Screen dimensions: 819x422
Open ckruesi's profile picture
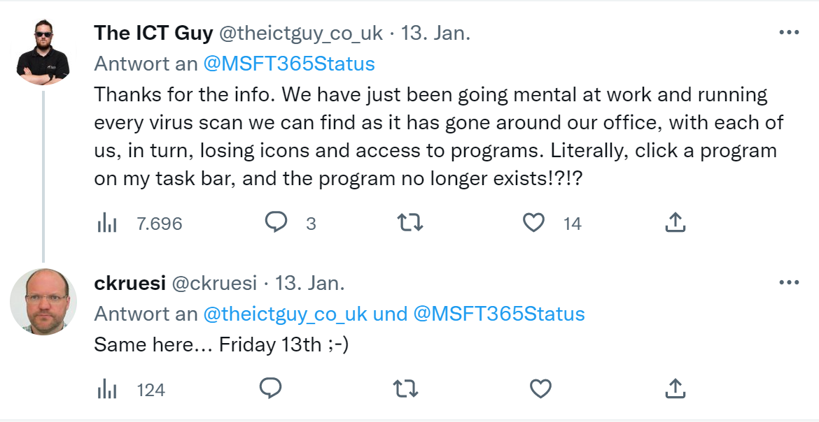coord(43,302)
